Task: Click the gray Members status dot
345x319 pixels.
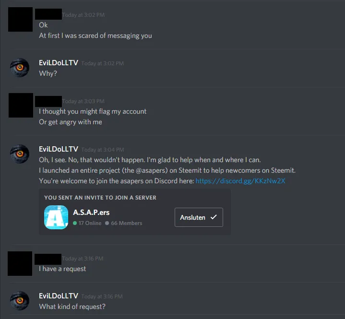Action: (107, 223)
